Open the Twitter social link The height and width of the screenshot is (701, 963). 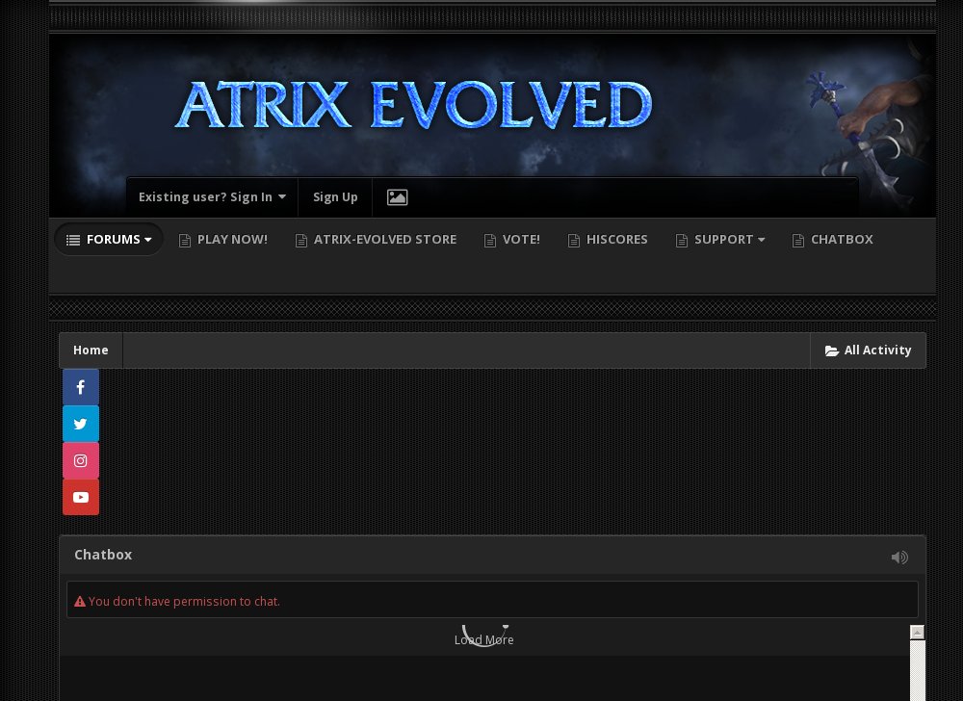click(x=81, y=424)
